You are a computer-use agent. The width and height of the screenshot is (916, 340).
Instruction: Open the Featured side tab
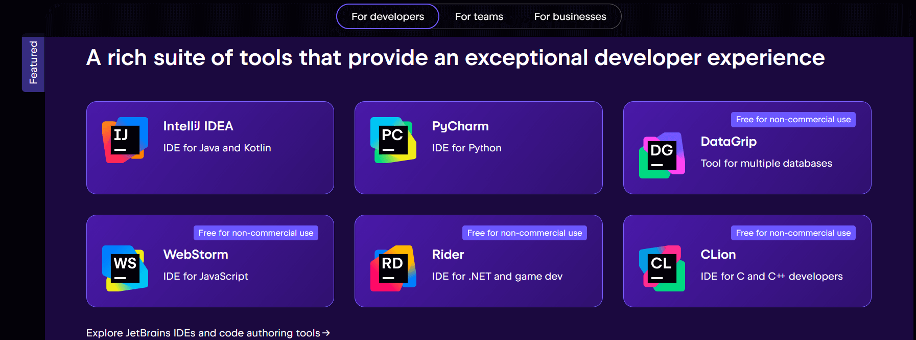33,62
